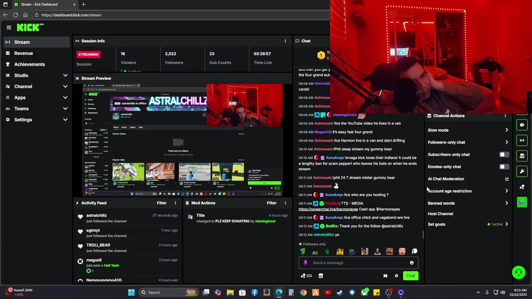The height and width of the screenshot is (299, 532).
Task: Click the green clapperboard clips icon
Action: point(522,202)
